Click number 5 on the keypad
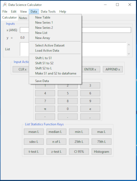Viewport: 137px width, 181px height. pyautogui.click(x=68, y=93)
